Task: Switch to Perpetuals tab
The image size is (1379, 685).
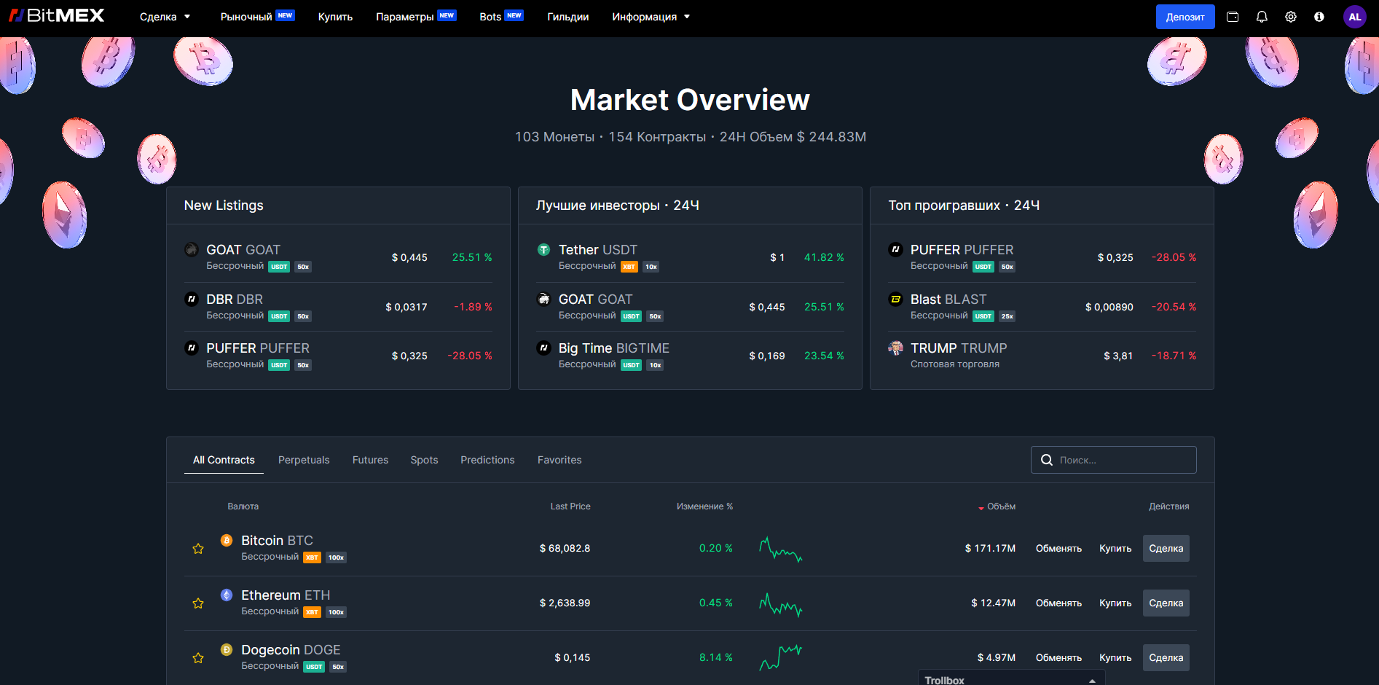Action: point(304,460)
